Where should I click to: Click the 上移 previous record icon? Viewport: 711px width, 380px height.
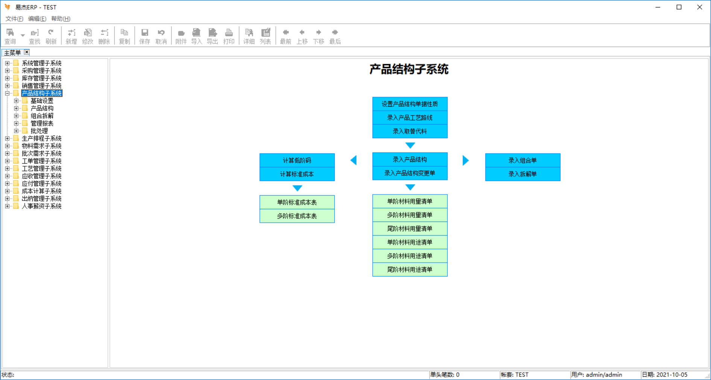pyautogui.click(x=302, y=36)
